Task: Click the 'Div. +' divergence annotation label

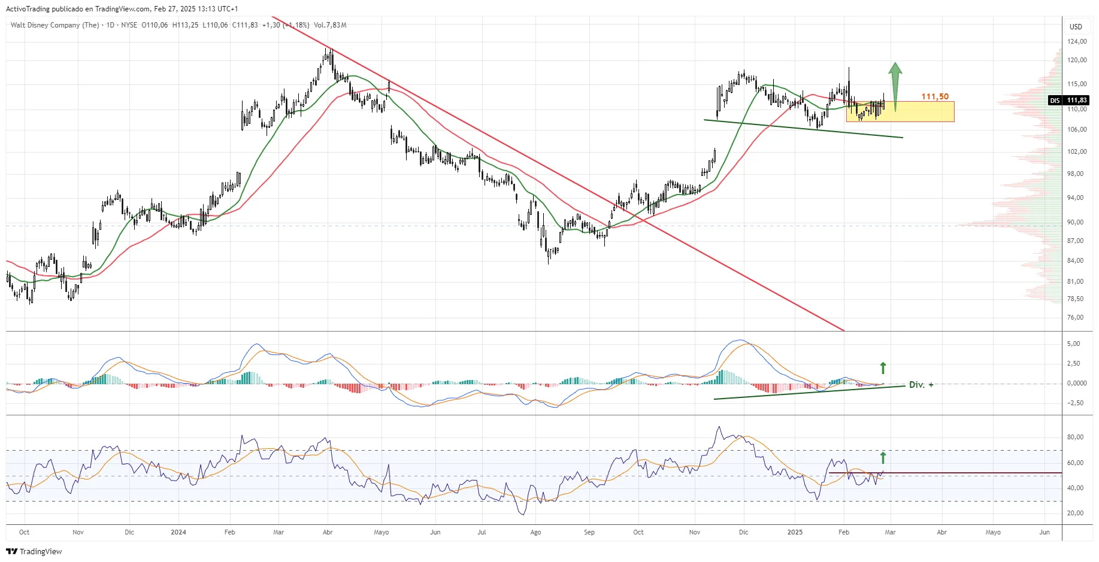Action: (921, 385)
